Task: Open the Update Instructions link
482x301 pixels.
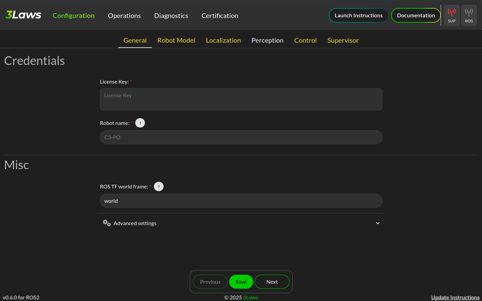Action: click(x=455, y=297)
